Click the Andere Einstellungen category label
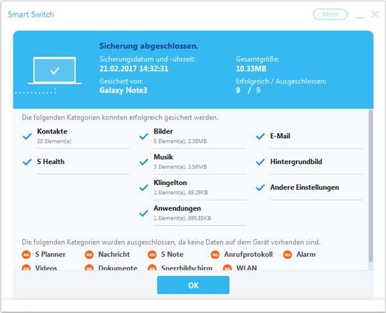Image resolution: width=386 pixels, height=313 pixels. coord(304,188)
